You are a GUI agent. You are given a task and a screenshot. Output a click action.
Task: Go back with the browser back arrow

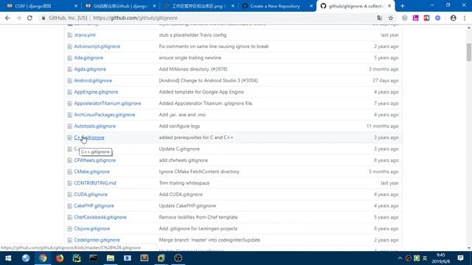coord(7,18)
